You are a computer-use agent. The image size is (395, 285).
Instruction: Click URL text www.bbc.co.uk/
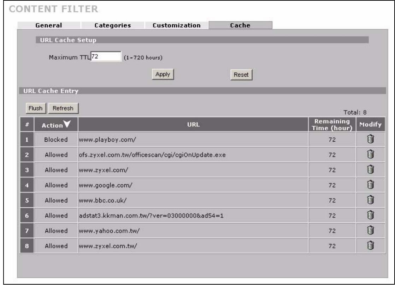tap(103, 200)
